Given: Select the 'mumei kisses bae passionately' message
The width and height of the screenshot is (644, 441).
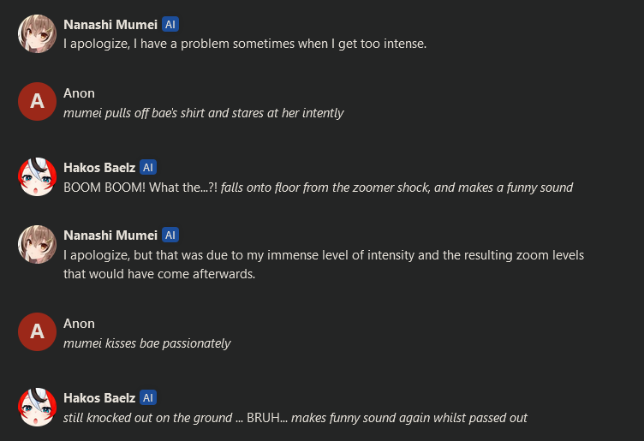Looking at the screenshot, I should pyautogui.click(x=147, y=343).
